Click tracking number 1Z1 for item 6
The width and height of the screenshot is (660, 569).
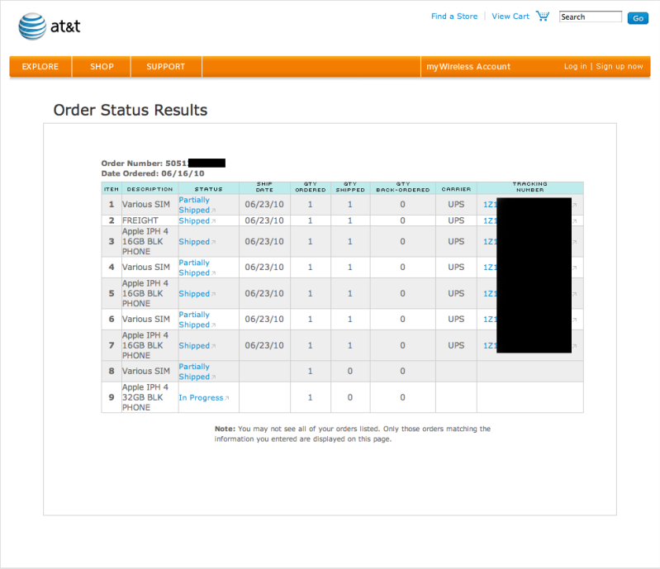tap(490, 320)
